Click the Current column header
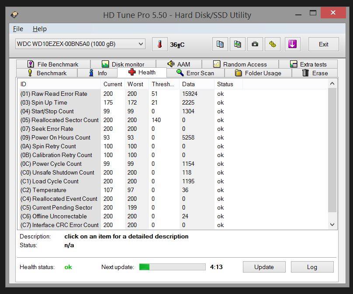Viewport: 353px width, 294px height. pos(113,84)
